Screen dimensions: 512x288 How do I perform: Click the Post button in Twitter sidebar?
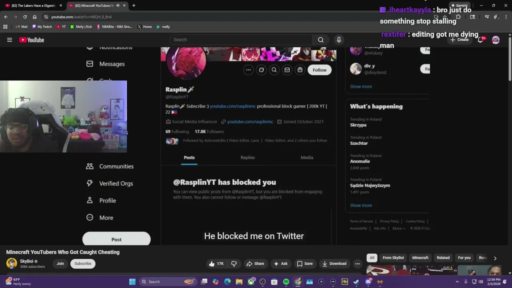[x=116, y=239]
